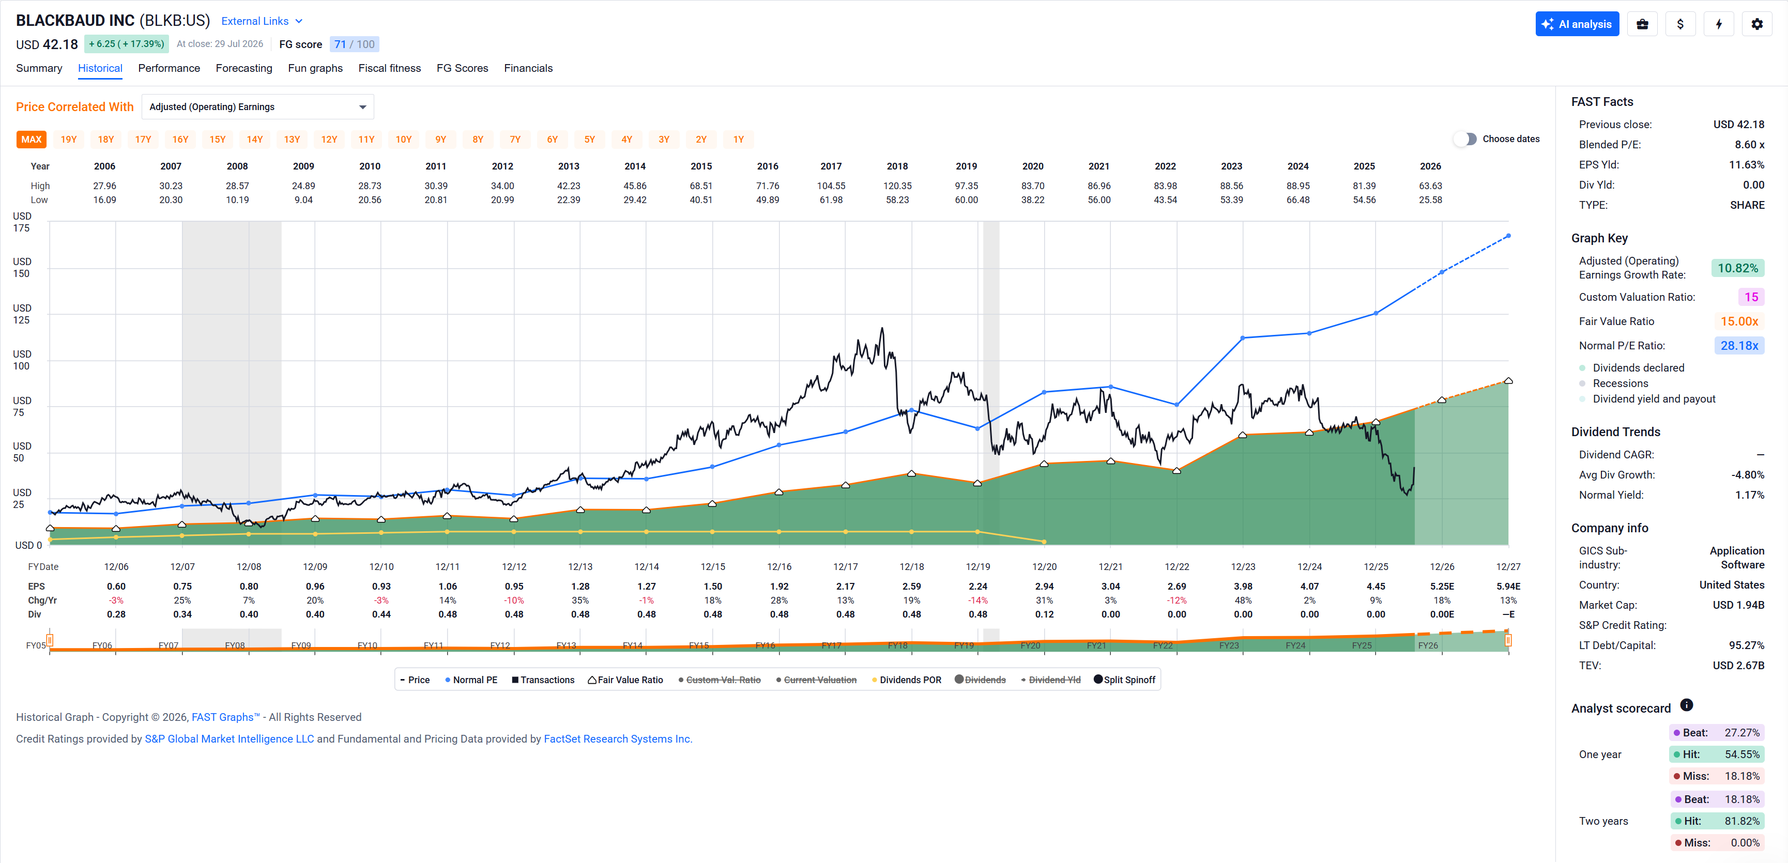This screenshot has height=863, width=1788.
Task: Switch to the Summary tab
Action: pyautogui.click(x=39, y=68)
